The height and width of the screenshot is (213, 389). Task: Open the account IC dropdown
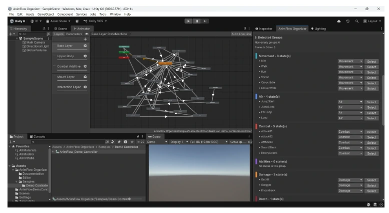36,21
